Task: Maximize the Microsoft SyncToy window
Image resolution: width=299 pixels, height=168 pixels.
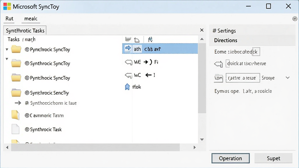Action: tap(269, 6)
